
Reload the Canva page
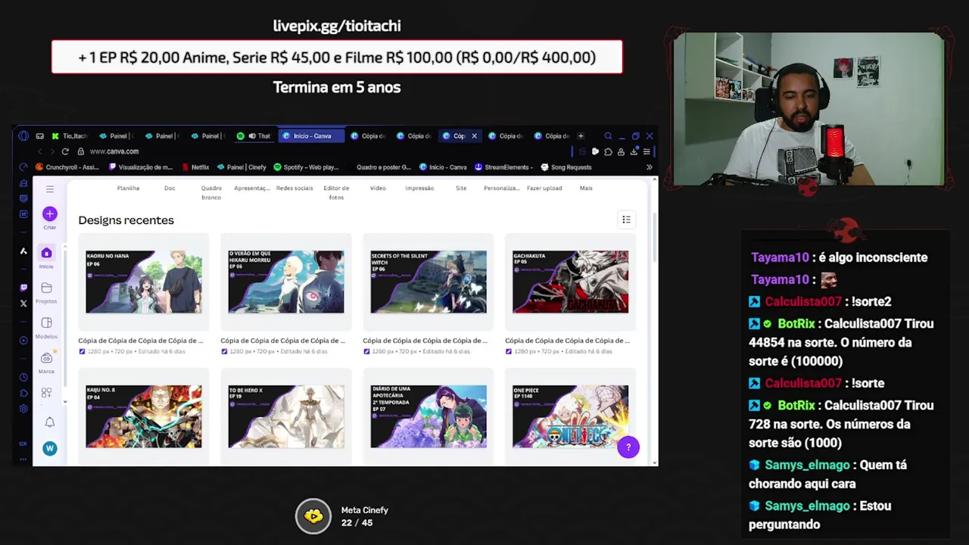(65, 151)
